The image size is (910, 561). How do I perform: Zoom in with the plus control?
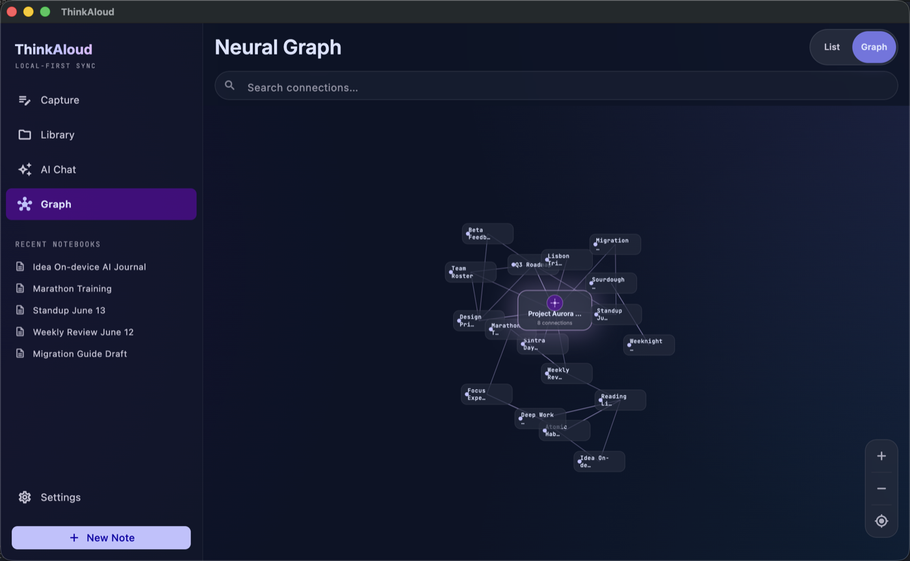pyautogui.click(x=881, y=456)
